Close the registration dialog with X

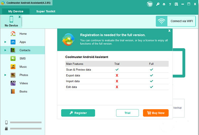click(x=169, y=31)
